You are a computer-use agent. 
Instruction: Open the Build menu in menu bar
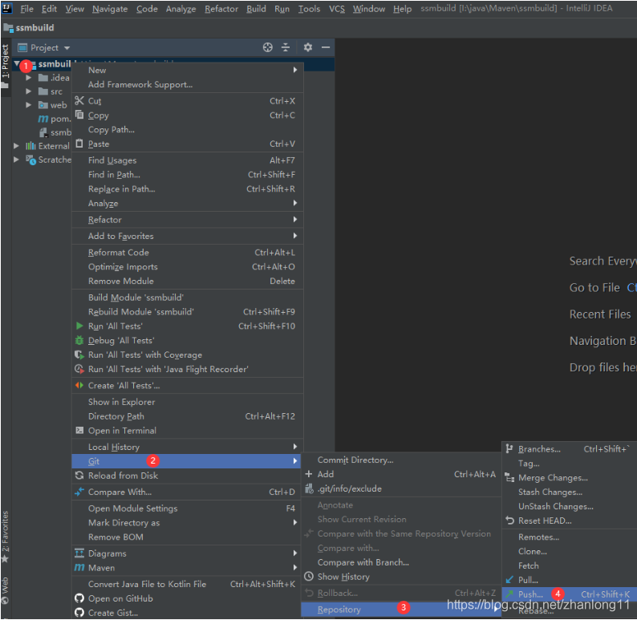[x=256, y=9]
